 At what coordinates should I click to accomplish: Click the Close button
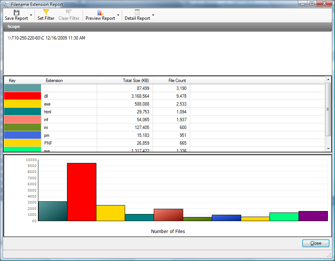(316, 243)
